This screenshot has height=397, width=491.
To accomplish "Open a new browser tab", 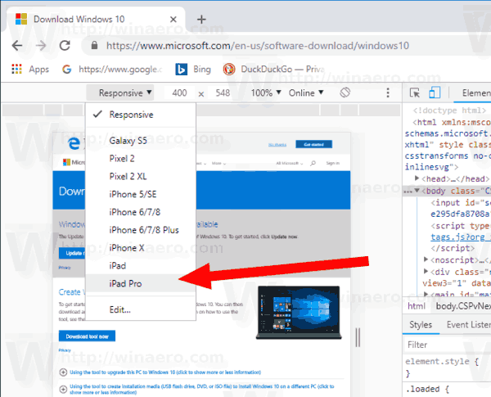I will 201,20.
